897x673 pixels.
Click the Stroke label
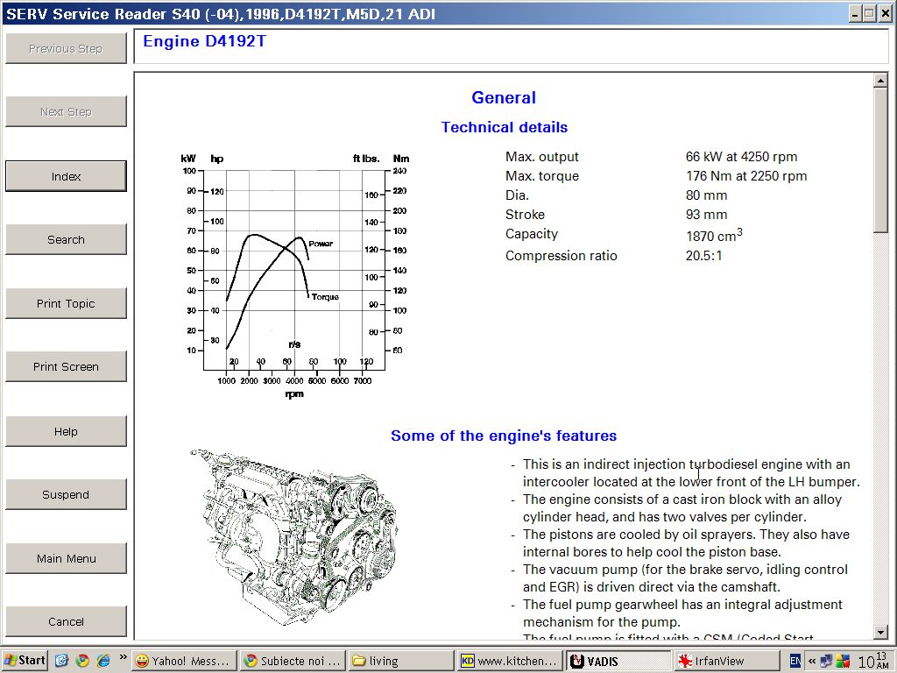[526, 215]
